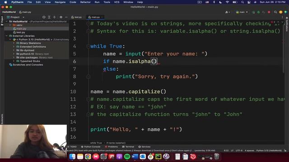Click the LF line separator widget
The image size is (289, 162).
[x=232, y=150]
